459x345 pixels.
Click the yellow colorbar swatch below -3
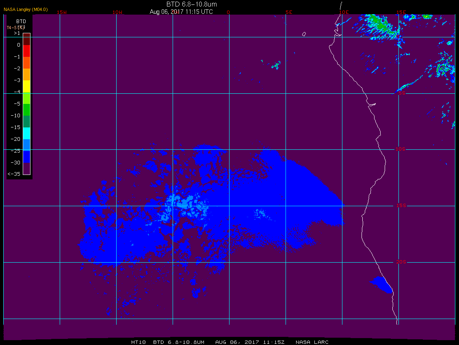point(27,86)
